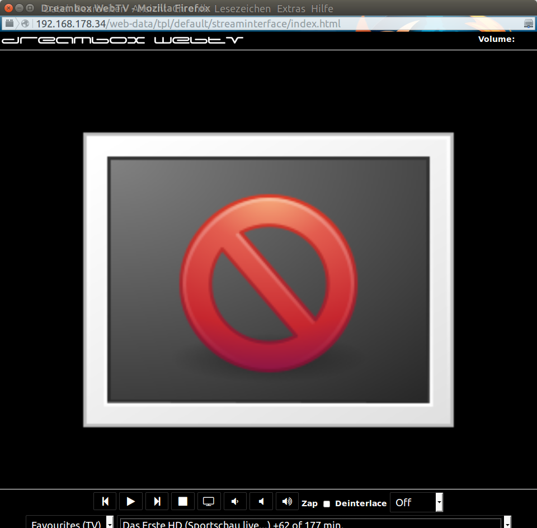Click the globe site identity icon
Screen dimensions: 537x528
pyautogui.click(x=25, y=24)
